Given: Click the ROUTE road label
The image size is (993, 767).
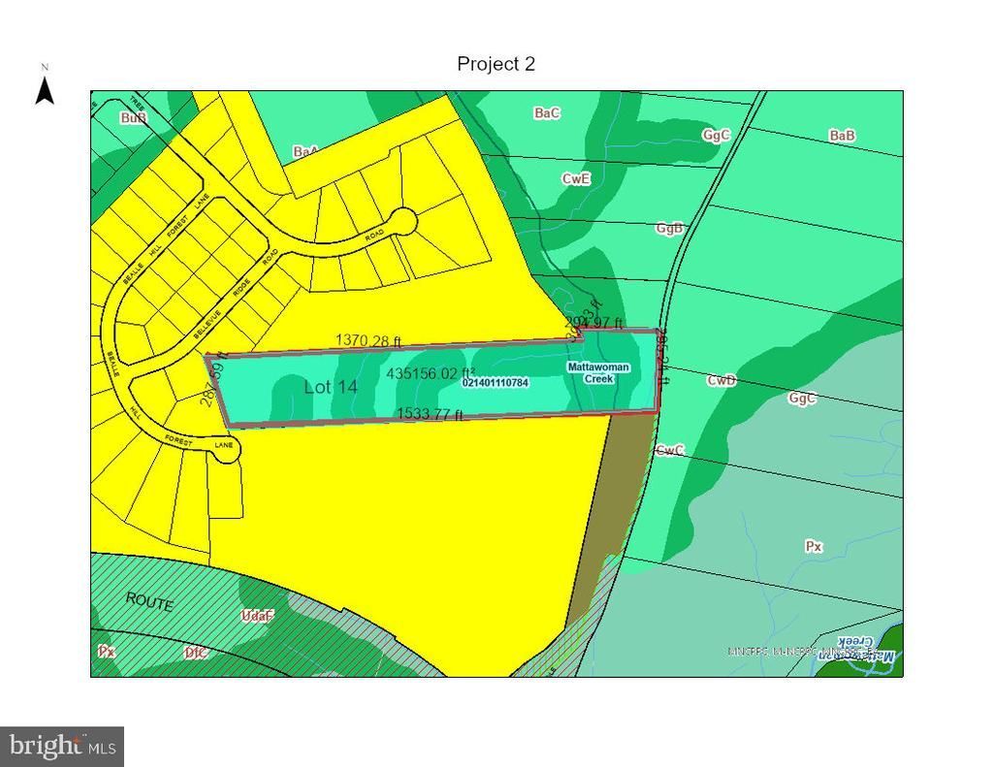Looking at the screenshot, I should pyautogui.click(x=149, y=602).
